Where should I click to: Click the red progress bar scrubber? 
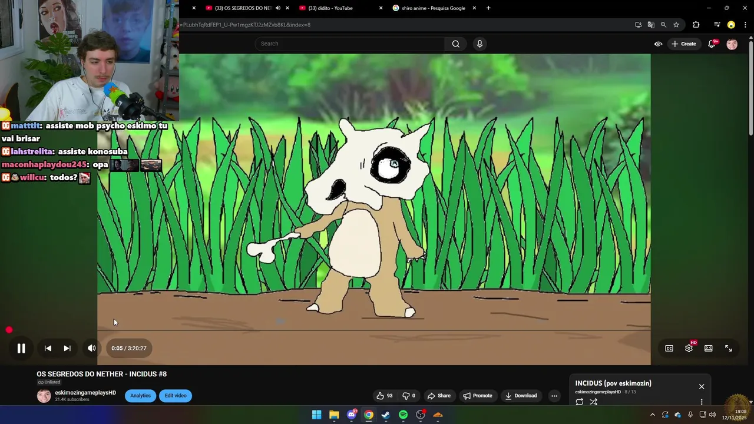pos(9,330)
